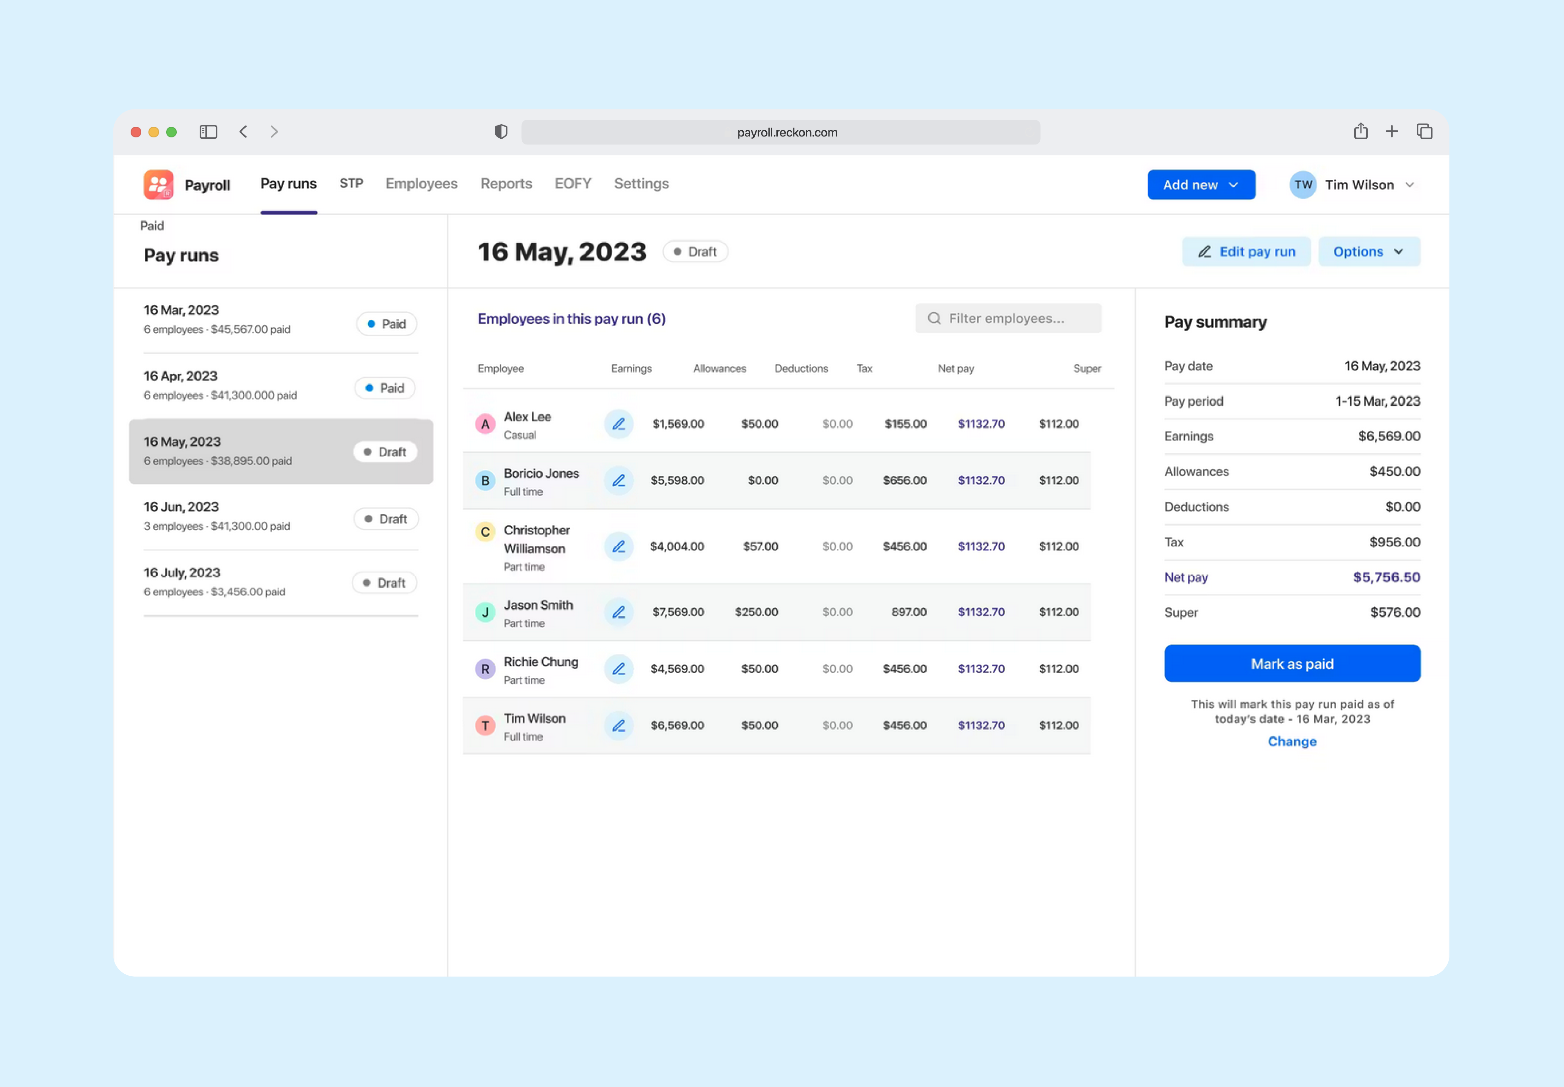
Task: Click Alex Lee's earnings $1,569.00
Action: tap(678, 423)
